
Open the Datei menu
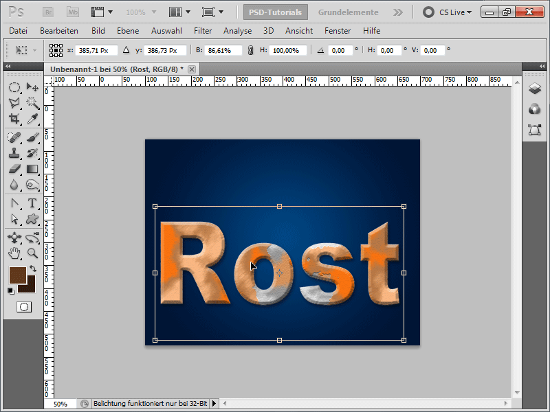pyautogui.click(x=19, y=31)
